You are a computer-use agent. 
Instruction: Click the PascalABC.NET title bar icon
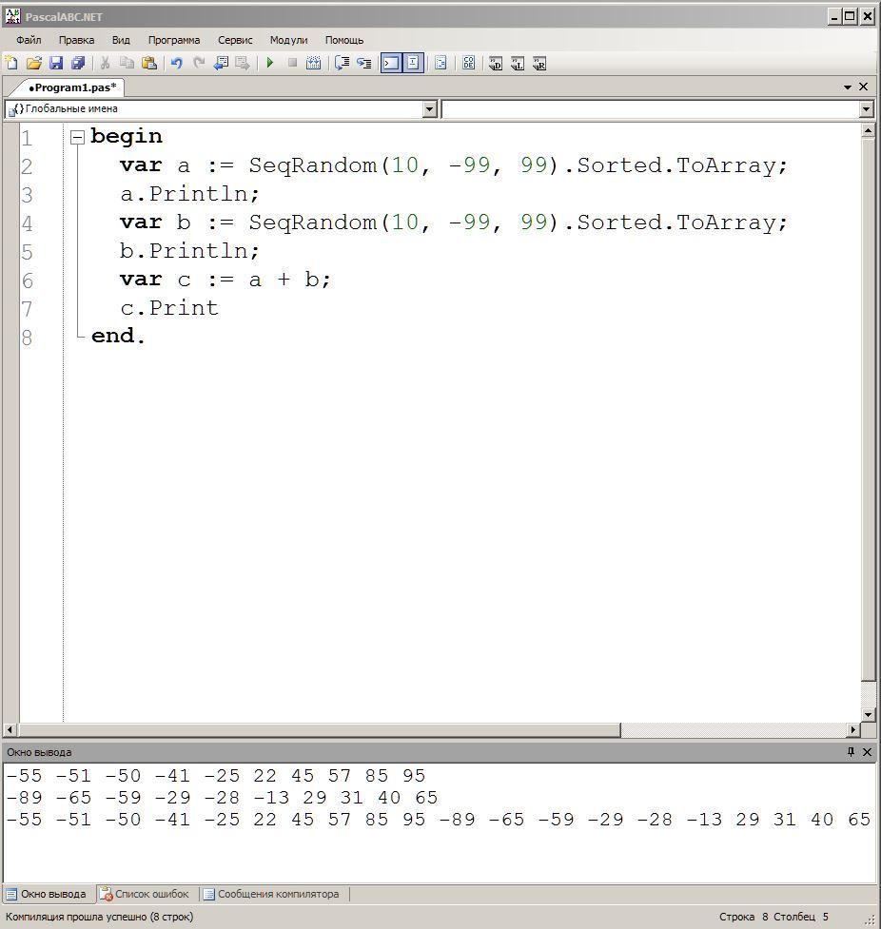[x=11, y=16]
